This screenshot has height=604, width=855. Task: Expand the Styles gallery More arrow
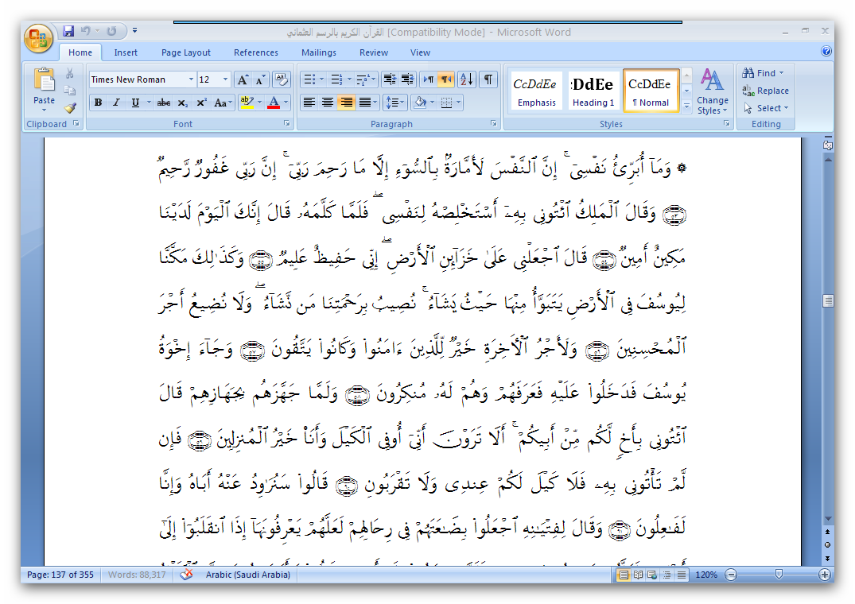point(687,106)
